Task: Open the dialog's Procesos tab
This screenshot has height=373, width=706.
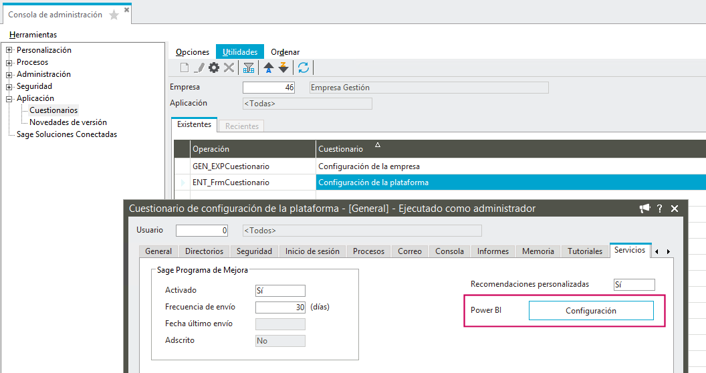Action: pyautogui.click(x=369, y=251)
